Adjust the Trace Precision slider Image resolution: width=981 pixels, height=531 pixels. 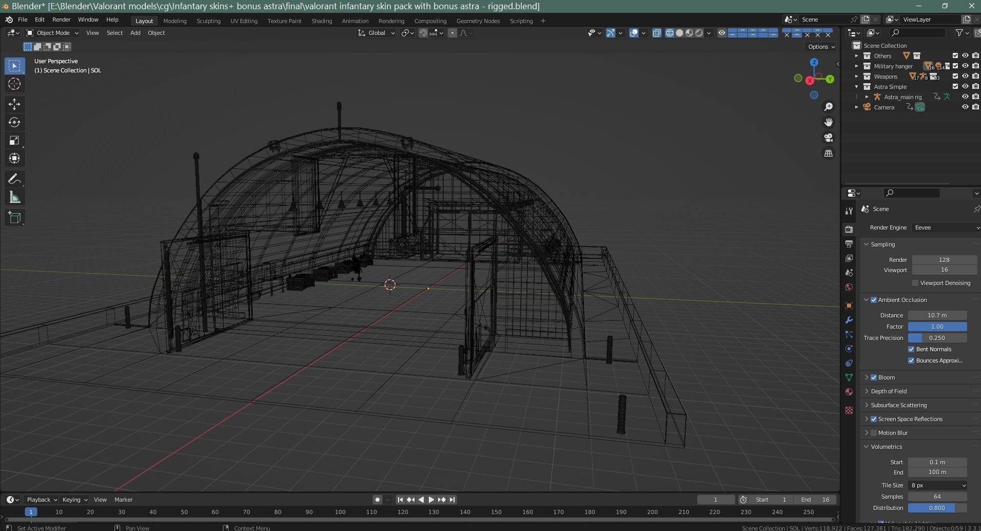(x=937, y=338)
